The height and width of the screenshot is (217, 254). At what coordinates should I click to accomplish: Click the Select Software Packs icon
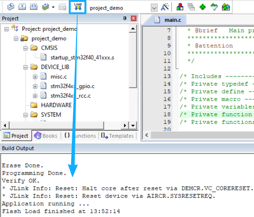pos(214,7)
